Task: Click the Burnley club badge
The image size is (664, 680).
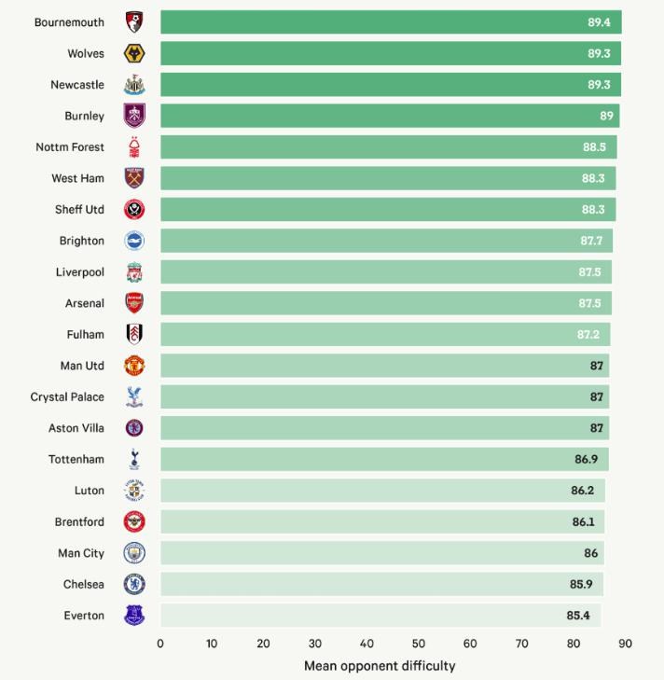Action: click(134, 116)
